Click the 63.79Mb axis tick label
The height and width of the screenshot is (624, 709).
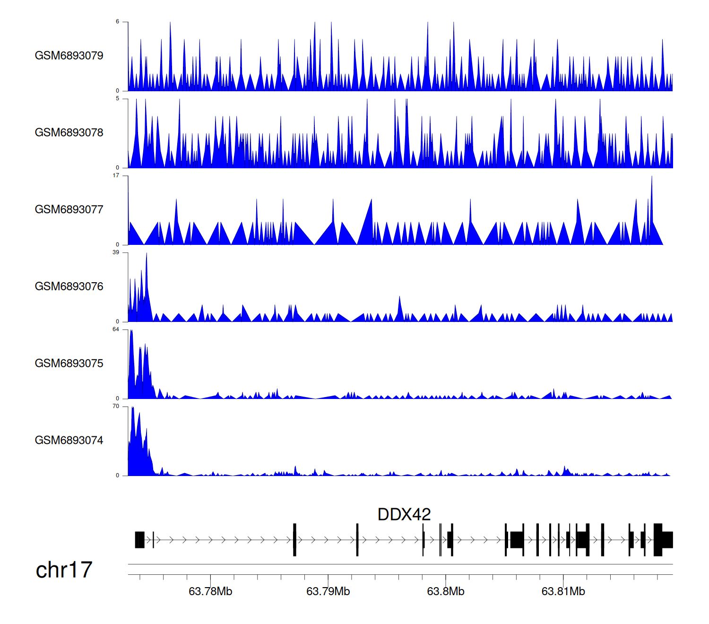click(328, 592)
